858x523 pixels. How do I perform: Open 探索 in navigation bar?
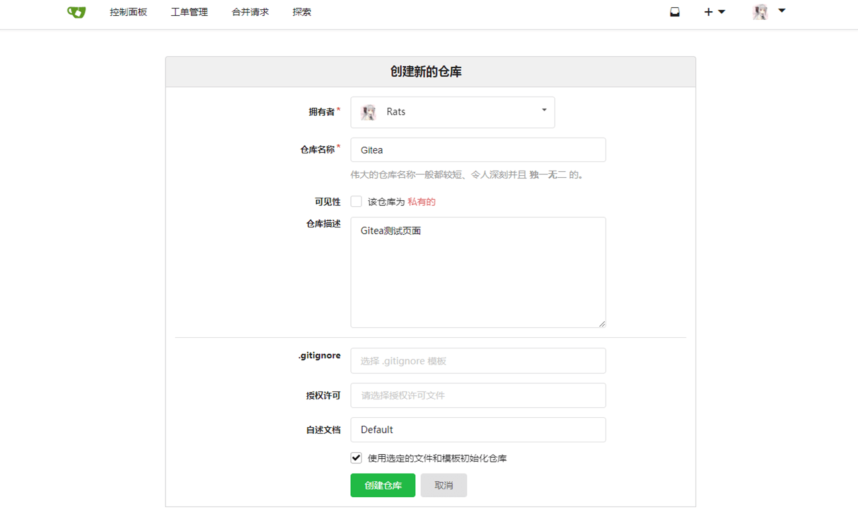[302, 12]
